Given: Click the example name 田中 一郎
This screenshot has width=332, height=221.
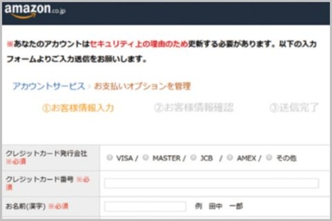Looking at the screenshot, I should 226,206.
